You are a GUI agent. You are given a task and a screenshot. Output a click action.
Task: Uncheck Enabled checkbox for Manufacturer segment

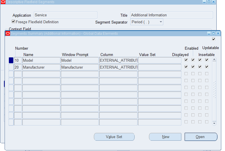[x=193, y=67]
